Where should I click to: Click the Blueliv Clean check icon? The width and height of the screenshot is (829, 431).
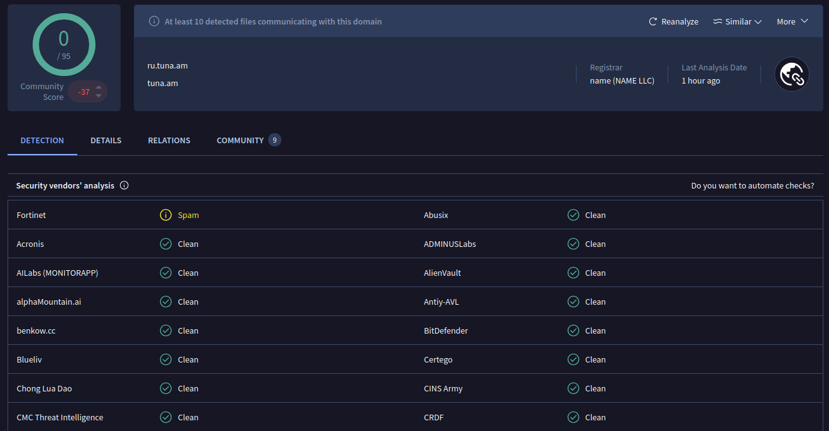166,359
